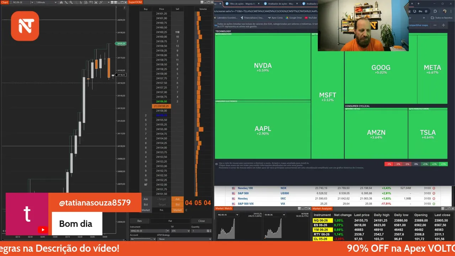
Task: Click the gray Market buy button
Action: pos(146,210)
